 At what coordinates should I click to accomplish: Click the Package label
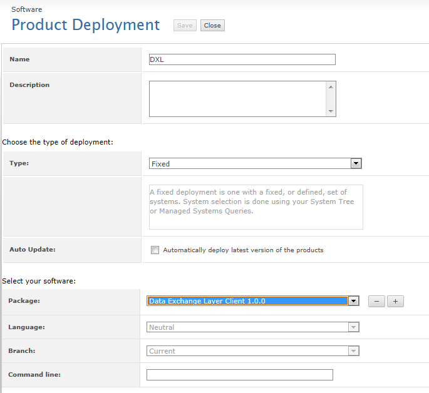tap(24, 301)
